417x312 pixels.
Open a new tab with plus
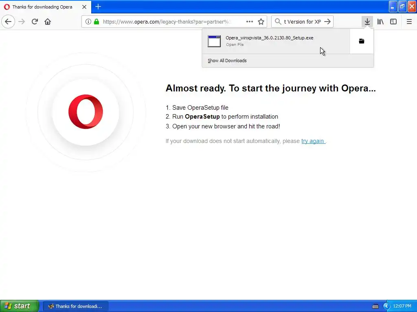98,6
